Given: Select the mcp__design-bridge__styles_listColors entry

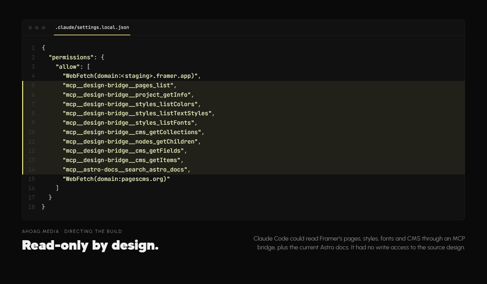Looking at the screenshot, I should coord(130,104).
